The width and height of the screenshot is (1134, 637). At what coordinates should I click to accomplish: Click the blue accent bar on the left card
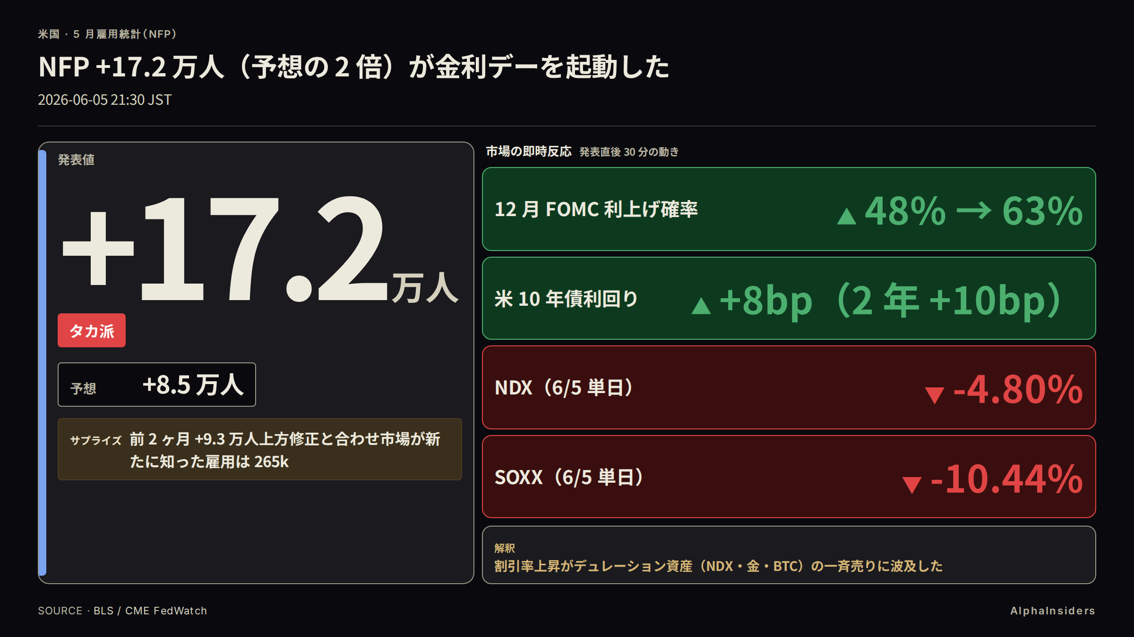click(x=43, y=363)
